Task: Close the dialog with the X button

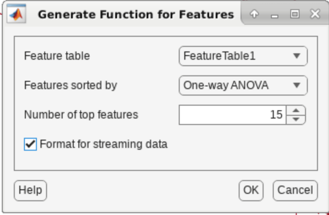Action: pos(315,14)
